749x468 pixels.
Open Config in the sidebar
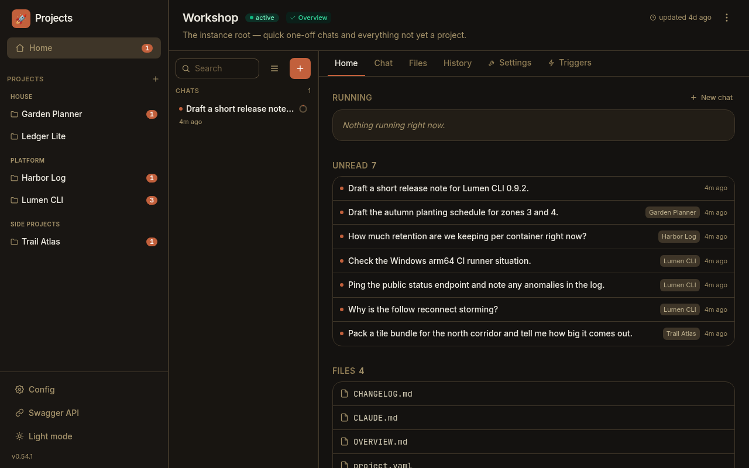click(84, 390)
